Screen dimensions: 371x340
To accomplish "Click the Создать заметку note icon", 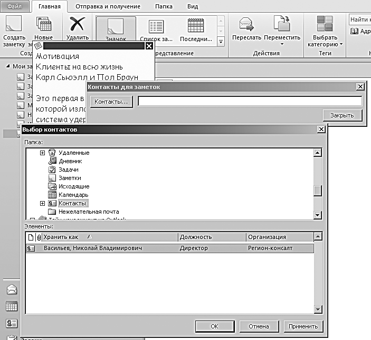I will (x=14, y=24).
